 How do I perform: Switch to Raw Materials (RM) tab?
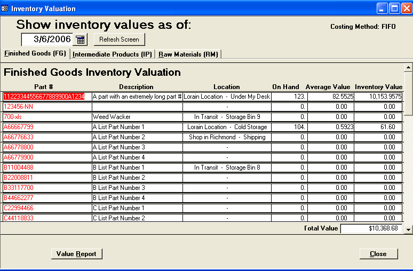tap(189, 54)
